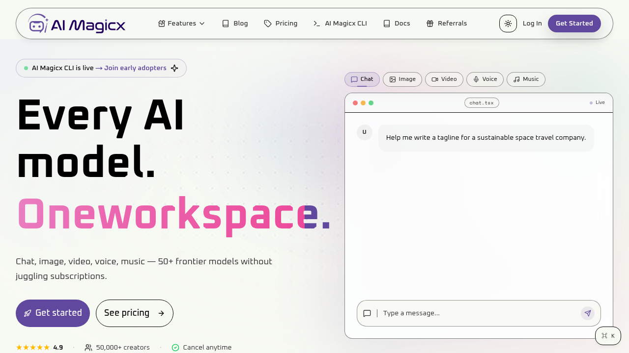Viewport: 629px width, 353px height.
Task: Open the Docs page
Action: 397,24
